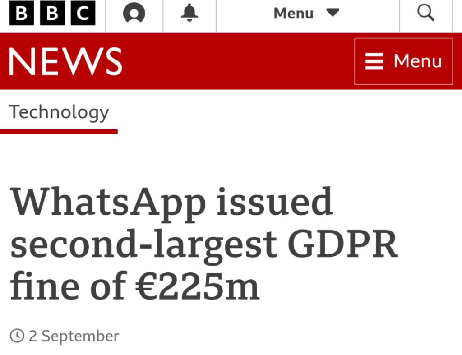This screenshot has height=355, width=462.
Task: Click the BBC logo blocks
Action: [x=52, y=14]
